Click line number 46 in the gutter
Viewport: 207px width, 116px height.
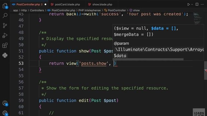tap(21, 20)
